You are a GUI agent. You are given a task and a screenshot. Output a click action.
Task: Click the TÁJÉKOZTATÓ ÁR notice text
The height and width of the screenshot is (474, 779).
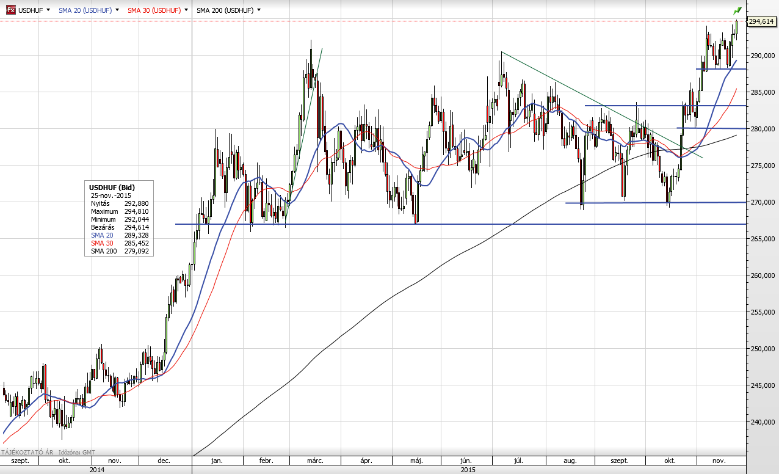click(27, 453)
